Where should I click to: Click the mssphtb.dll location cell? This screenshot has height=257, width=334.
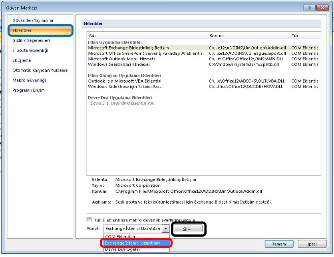tap(244, 65)
